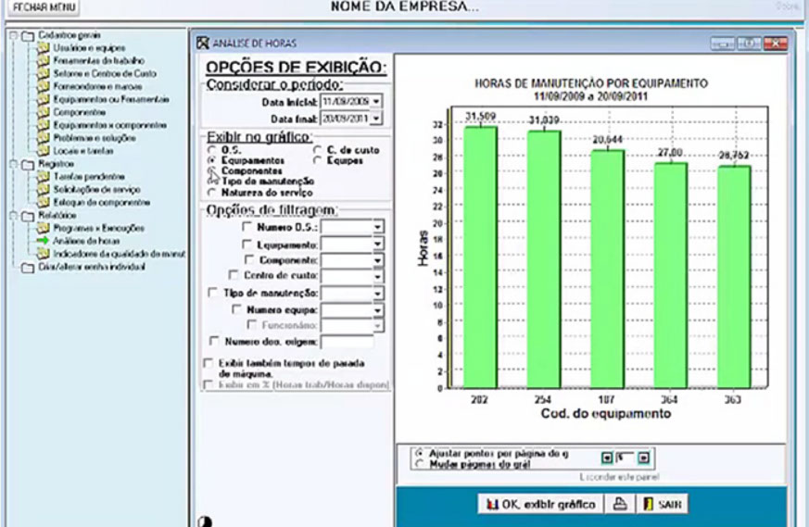Screen dimensions: 809x527
Task: Click the increase points-per-page arrow button
Action: click(x=644, y=457)
